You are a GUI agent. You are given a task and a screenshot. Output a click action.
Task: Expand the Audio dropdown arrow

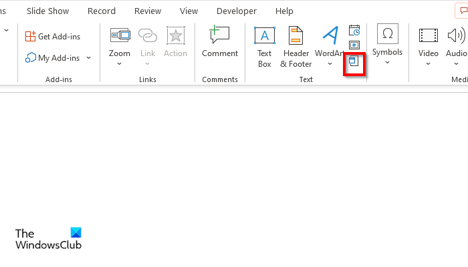click(456, 64)
